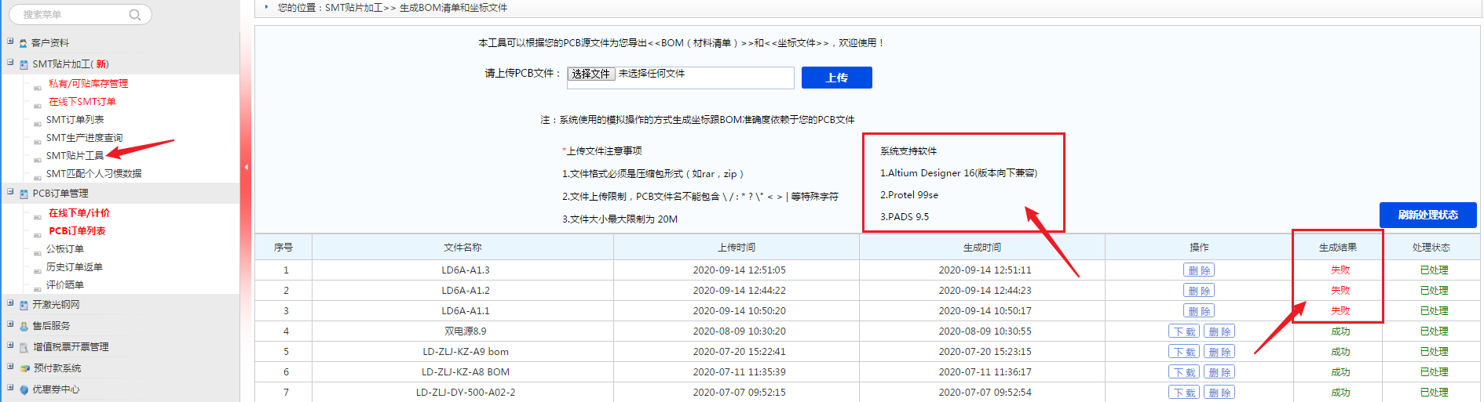Viewport: 1484px width, 402px height.
Task: Collapse sidebar using the red arrow handle
Action: pos(246,167)
